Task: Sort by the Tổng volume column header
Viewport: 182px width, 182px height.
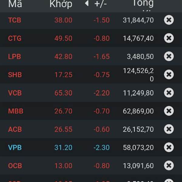Action: 143,3
